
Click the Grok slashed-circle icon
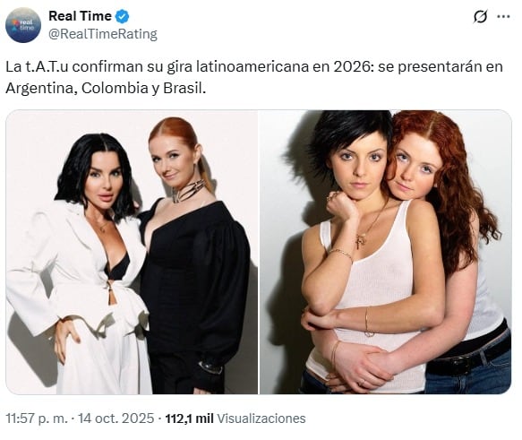click(481, 16)
